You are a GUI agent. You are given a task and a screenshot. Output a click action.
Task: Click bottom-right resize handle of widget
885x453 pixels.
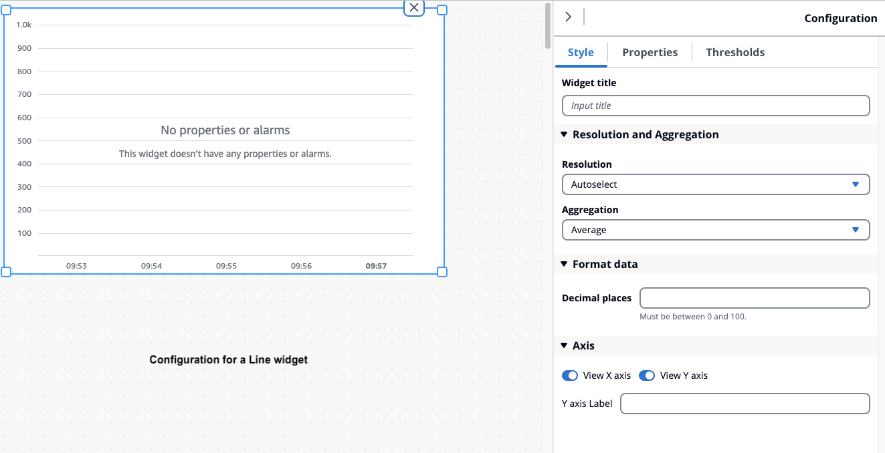click(x=441, y=271)
